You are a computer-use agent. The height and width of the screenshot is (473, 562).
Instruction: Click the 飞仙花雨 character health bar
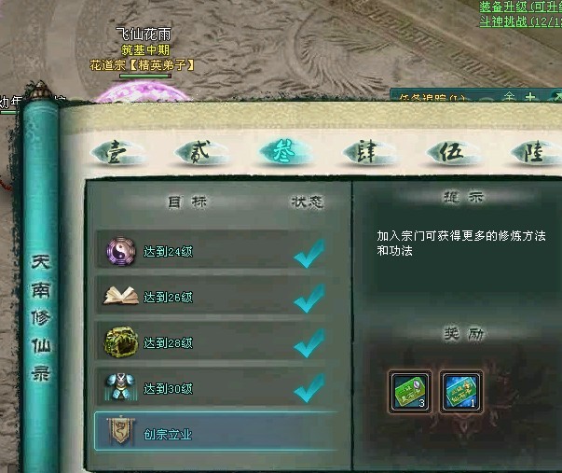coord(145,76)
